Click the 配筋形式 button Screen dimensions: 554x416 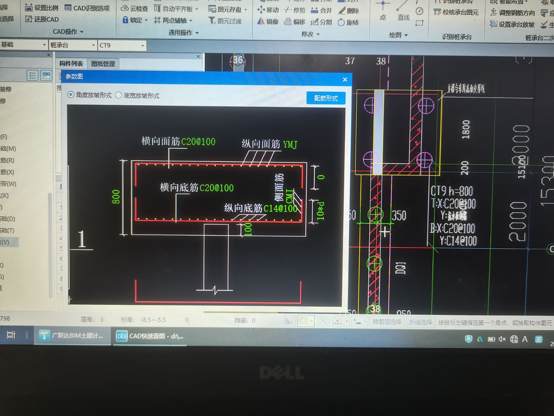tap(326, 98)
